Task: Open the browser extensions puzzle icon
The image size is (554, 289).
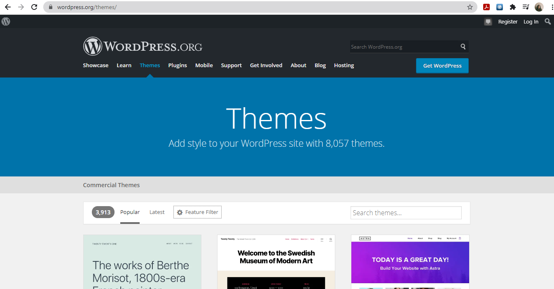Action: click(513, 7)
